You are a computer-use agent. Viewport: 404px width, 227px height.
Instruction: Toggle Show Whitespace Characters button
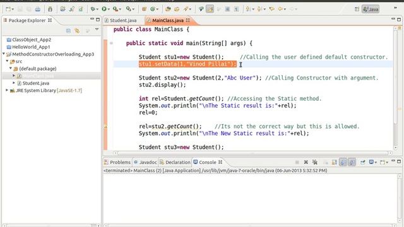tap(236, 9)
